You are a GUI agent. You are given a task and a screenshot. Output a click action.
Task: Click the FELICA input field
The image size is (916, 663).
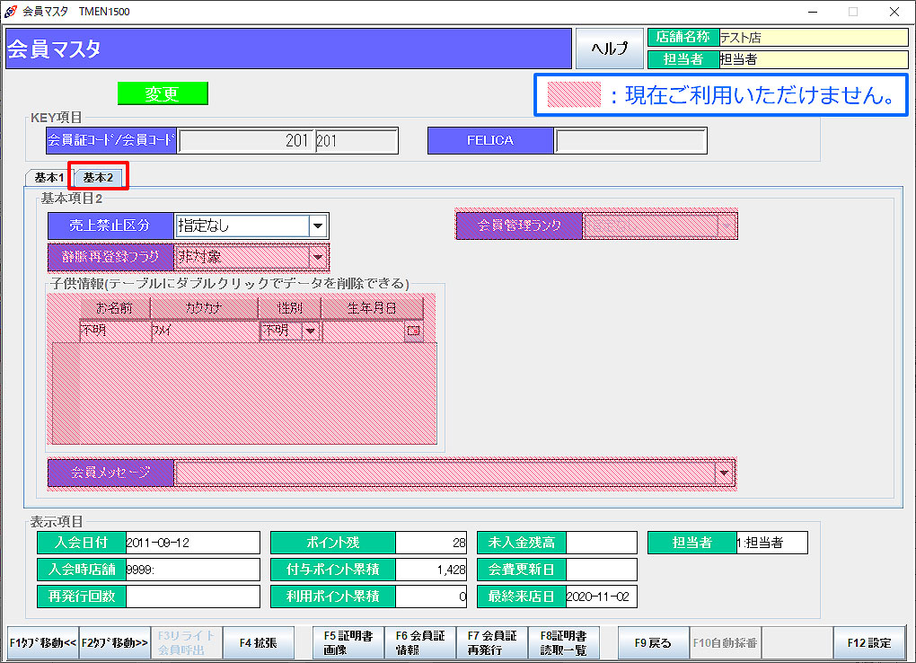630,141
